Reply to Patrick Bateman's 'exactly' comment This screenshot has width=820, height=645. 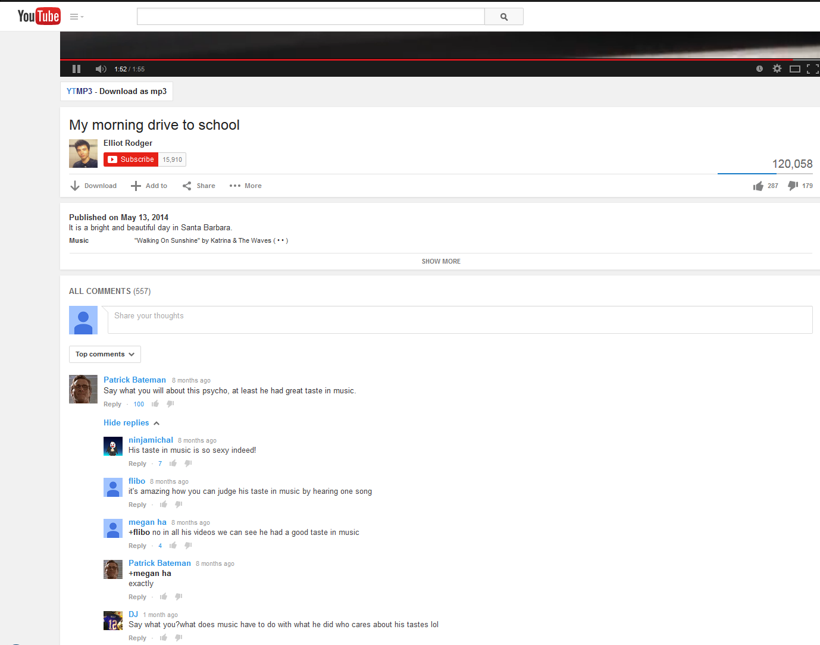pyautogui.click(x=137, y=597)
